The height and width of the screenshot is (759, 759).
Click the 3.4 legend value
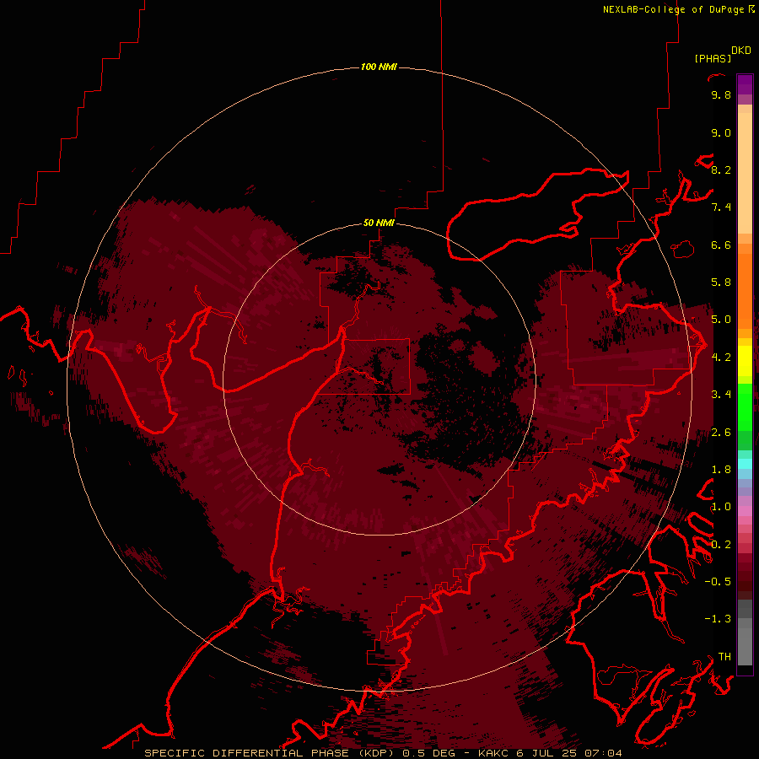pos(721,395)
